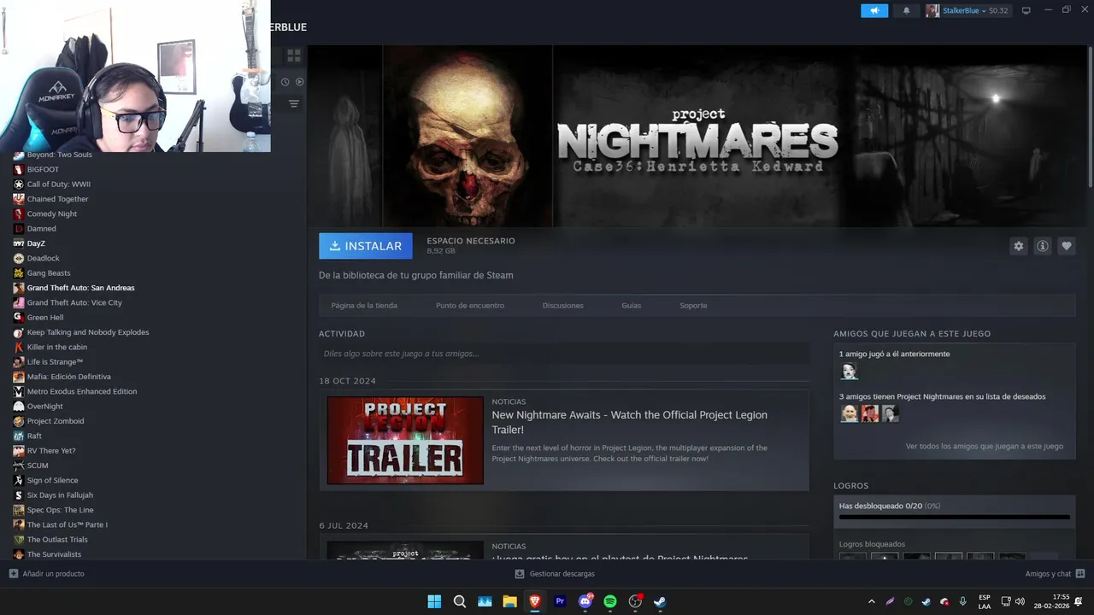Open Premiere Pro from the taskbar
Viewport: 1094px width, 615px height.
point(561,601)
